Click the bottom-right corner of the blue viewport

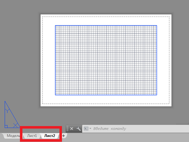click(157, 95)
